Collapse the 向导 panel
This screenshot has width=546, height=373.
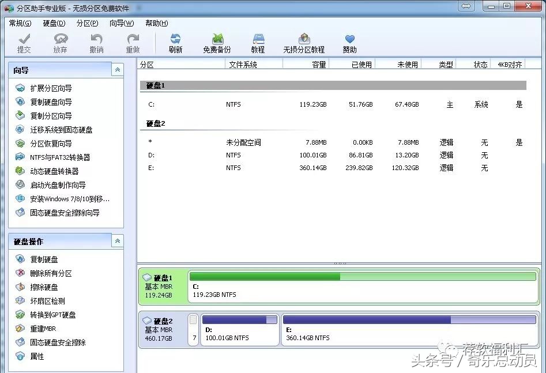point(117,69)
